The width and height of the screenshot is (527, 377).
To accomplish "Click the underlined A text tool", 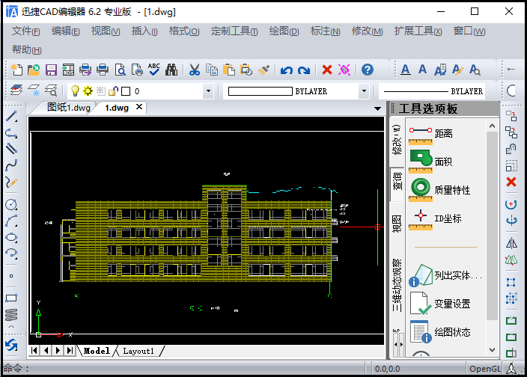I will [406, 70].
